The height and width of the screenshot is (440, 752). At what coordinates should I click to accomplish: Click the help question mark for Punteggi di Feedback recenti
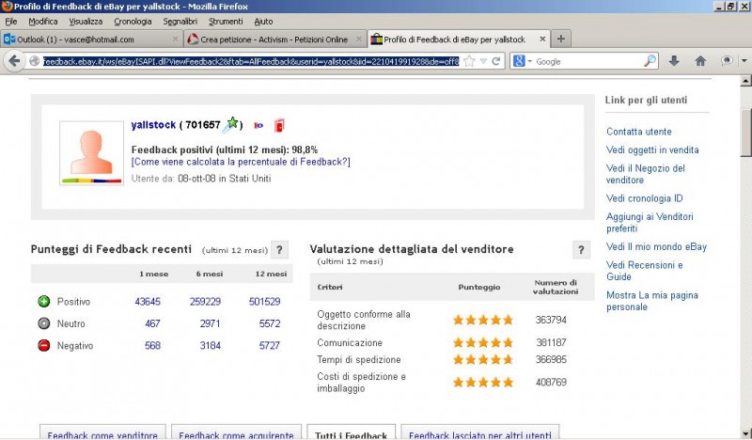pos(279,249)
